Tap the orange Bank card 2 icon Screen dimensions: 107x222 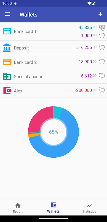(x=7, y=62)
